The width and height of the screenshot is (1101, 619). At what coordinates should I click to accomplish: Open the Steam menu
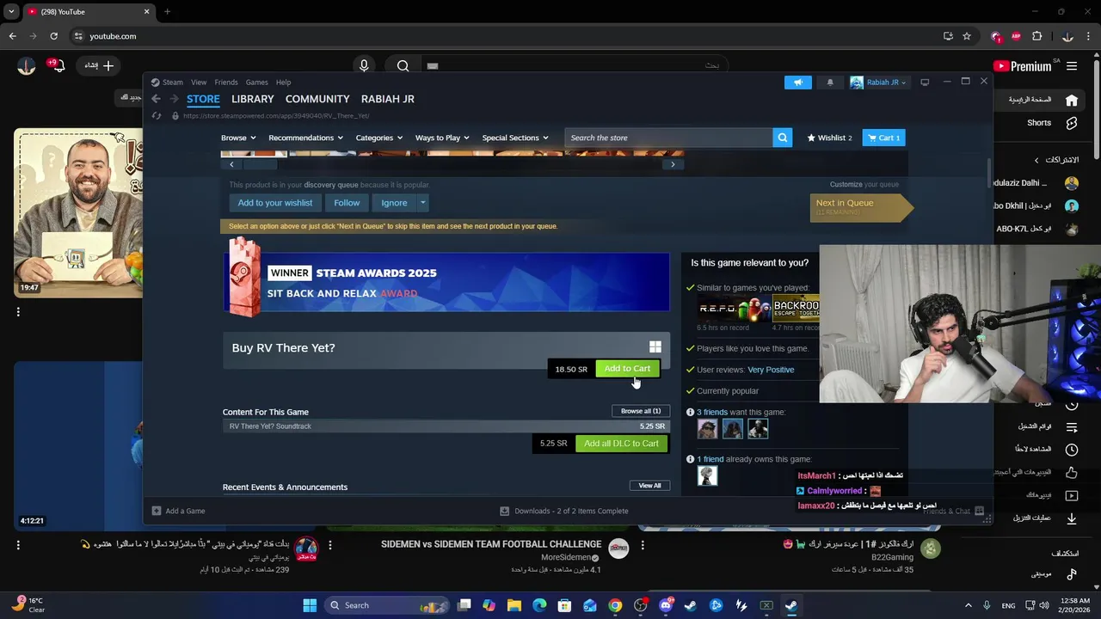click(173, 83)
